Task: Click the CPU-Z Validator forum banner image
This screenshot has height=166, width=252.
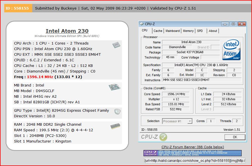Action: 193,153
